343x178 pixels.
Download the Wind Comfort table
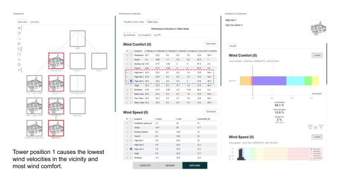coord(210,44)
